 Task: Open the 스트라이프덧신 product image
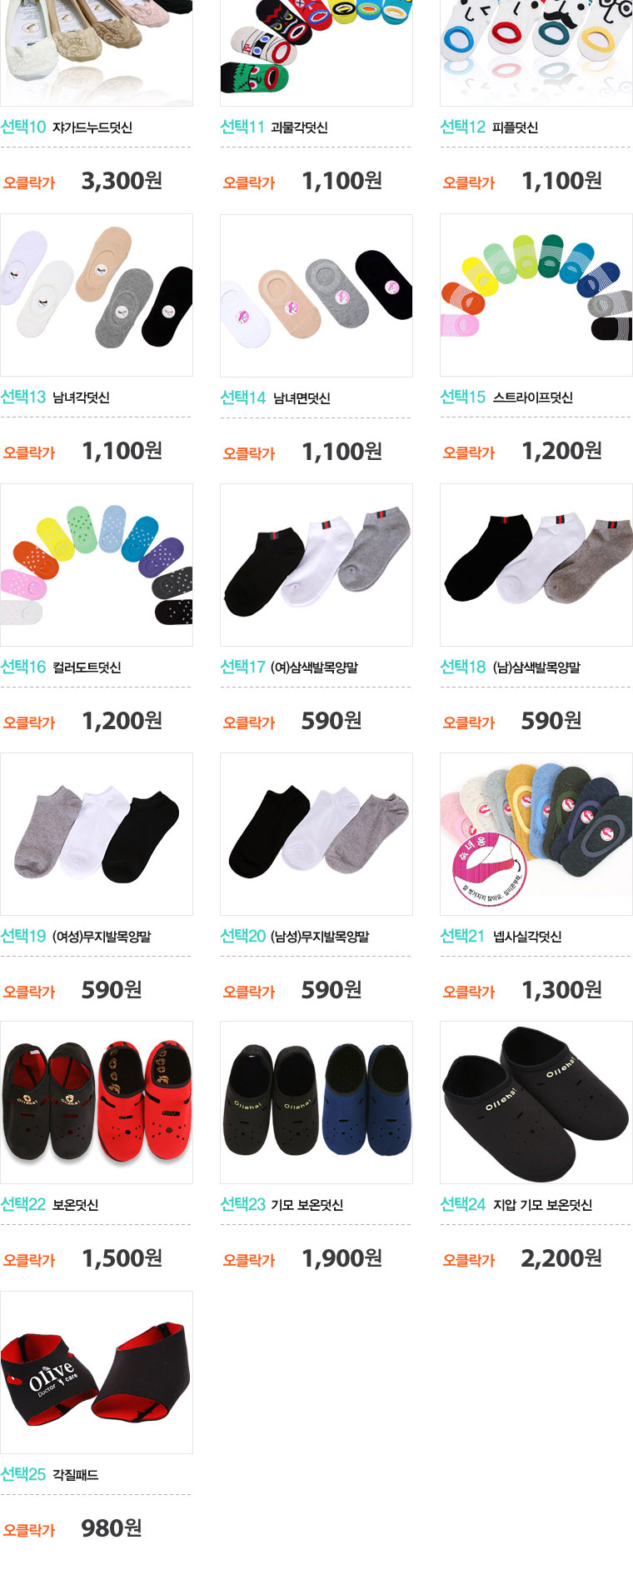(x=536, y=295)
